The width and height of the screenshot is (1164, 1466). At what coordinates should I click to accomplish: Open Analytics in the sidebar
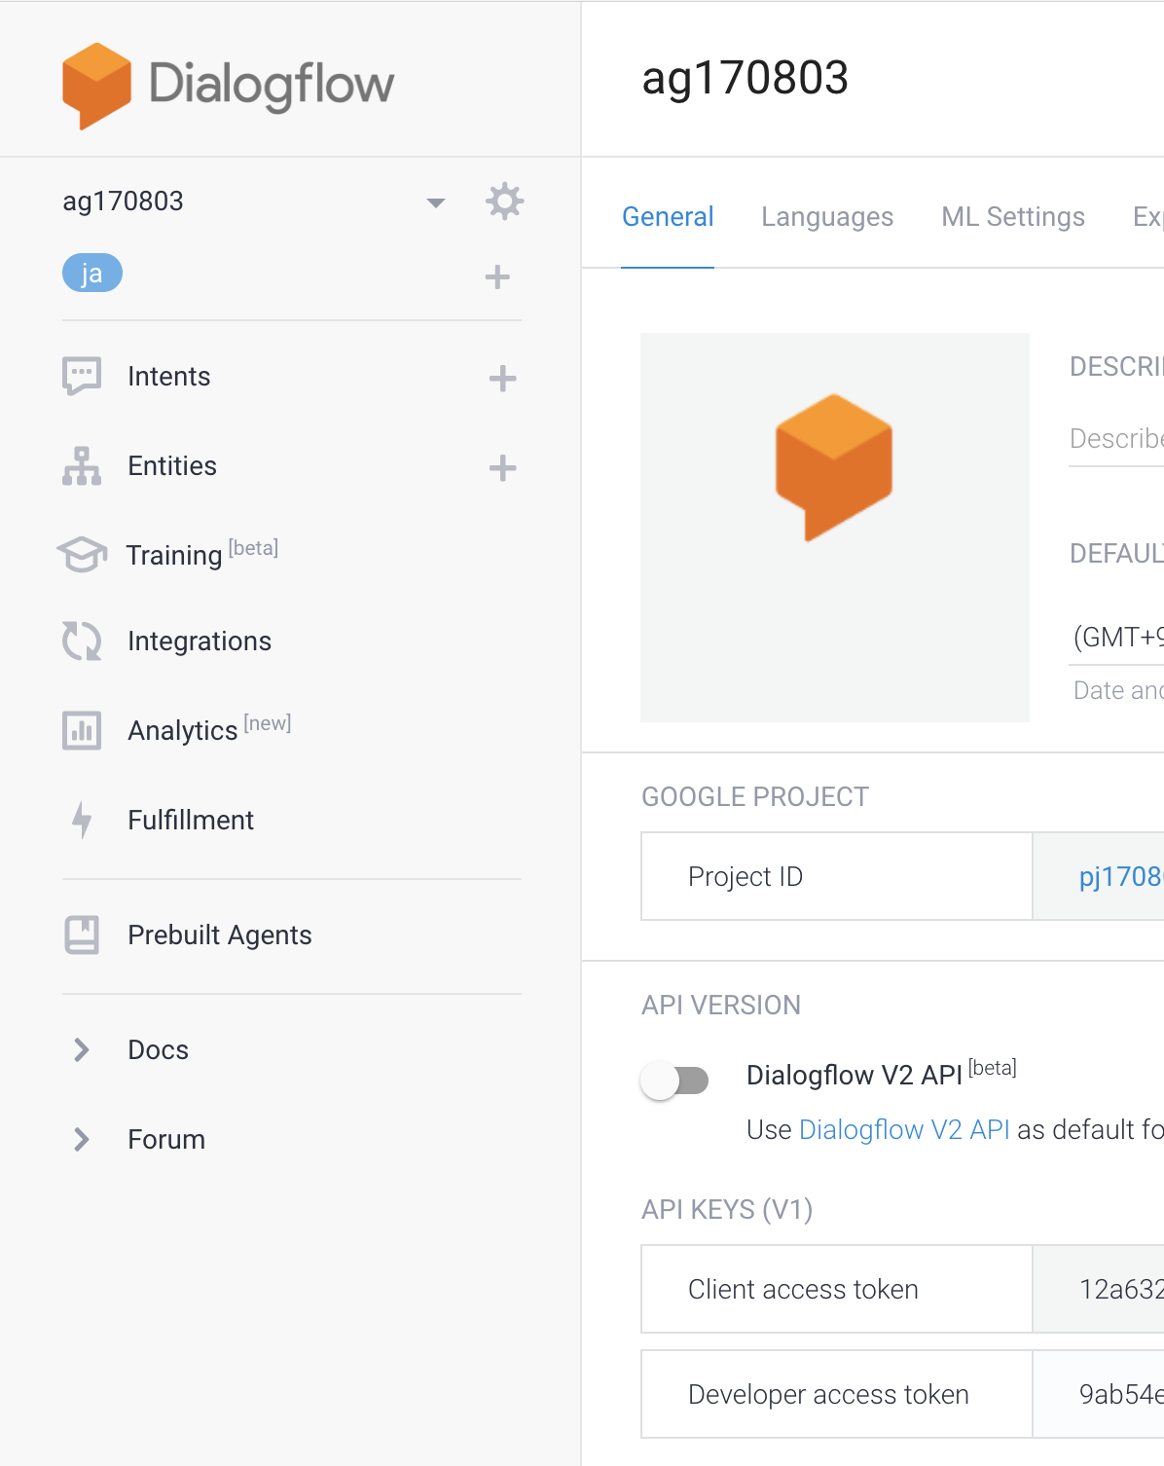point(209,728)
